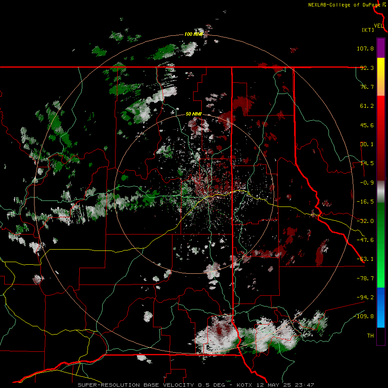Click the 61.2 legend value
388x388 pixels.
(367, 106)
